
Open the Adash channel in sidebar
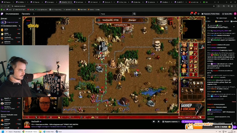coord(11,34)
